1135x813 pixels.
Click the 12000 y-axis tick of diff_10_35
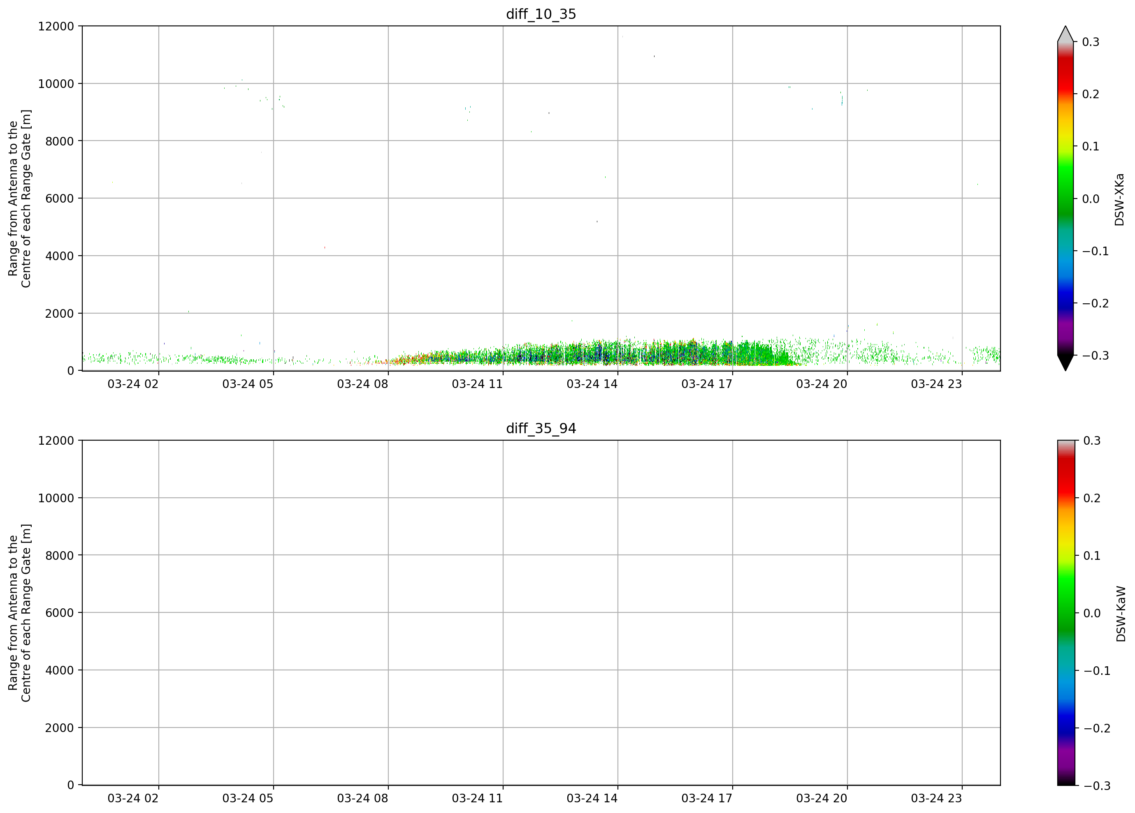pos(56,26)
